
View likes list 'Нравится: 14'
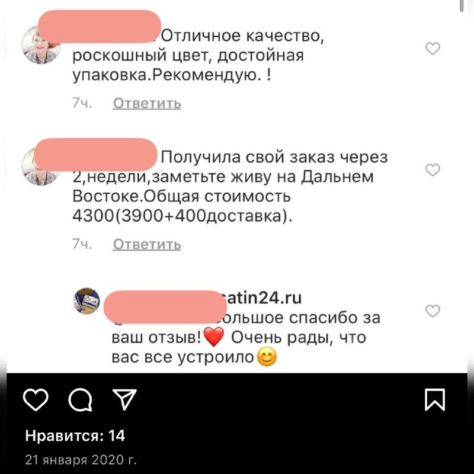point(75,435)
